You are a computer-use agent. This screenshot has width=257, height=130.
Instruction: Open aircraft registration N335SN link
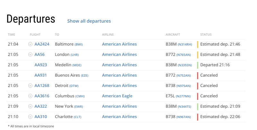click(184, 65)
